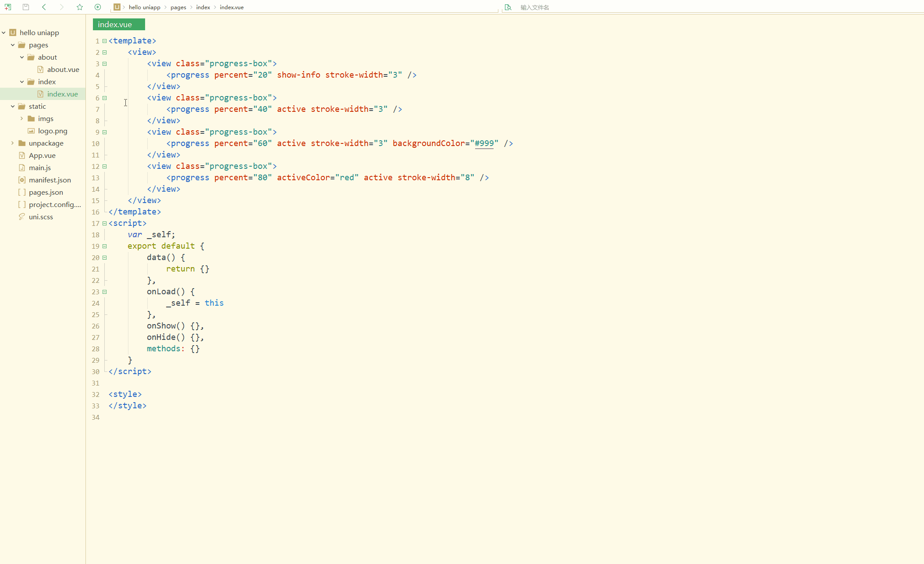Click the uni.scss file icon
Image resolution: width=924 pixels, height=564 pixels.
point(22,217)
